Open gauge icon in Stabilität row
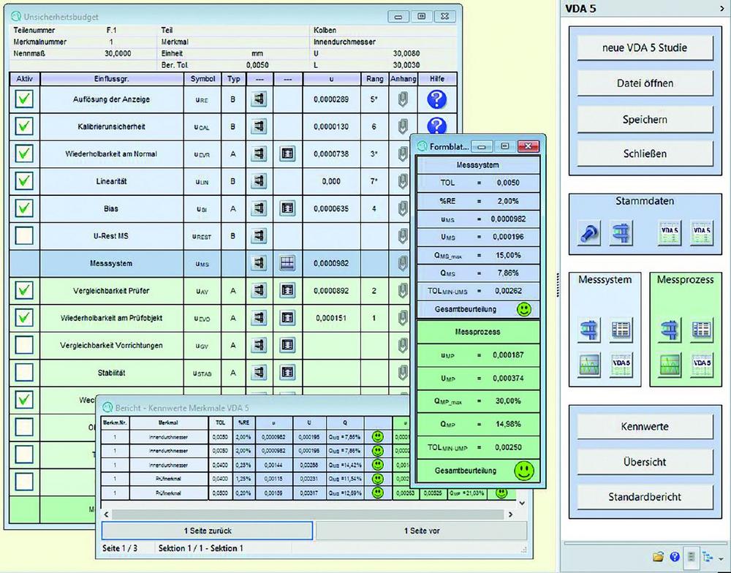 pos(259,373)
